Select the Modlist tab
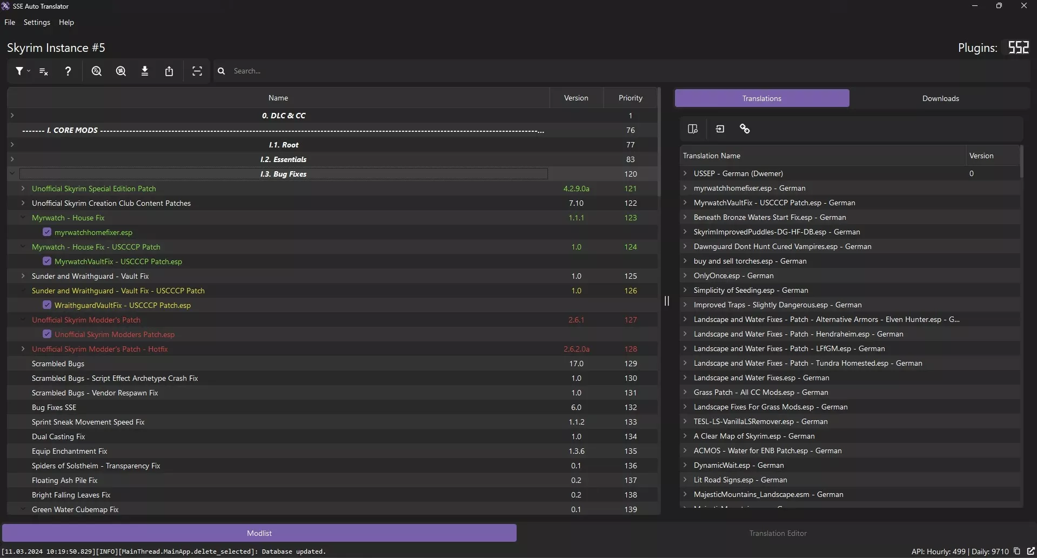 (259, 533)
